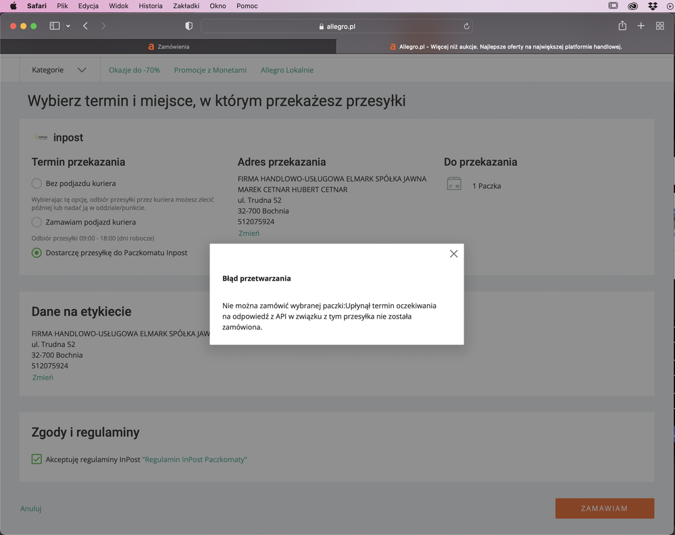Open the Apple menu

(x=14, y=6)
